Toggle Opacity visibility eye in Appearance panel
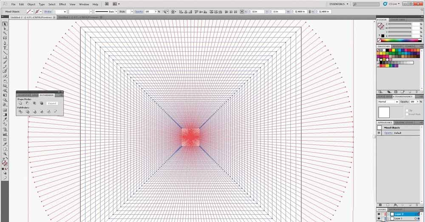The height and width of the screenshot is (222, 425). (x=379, y=133)
